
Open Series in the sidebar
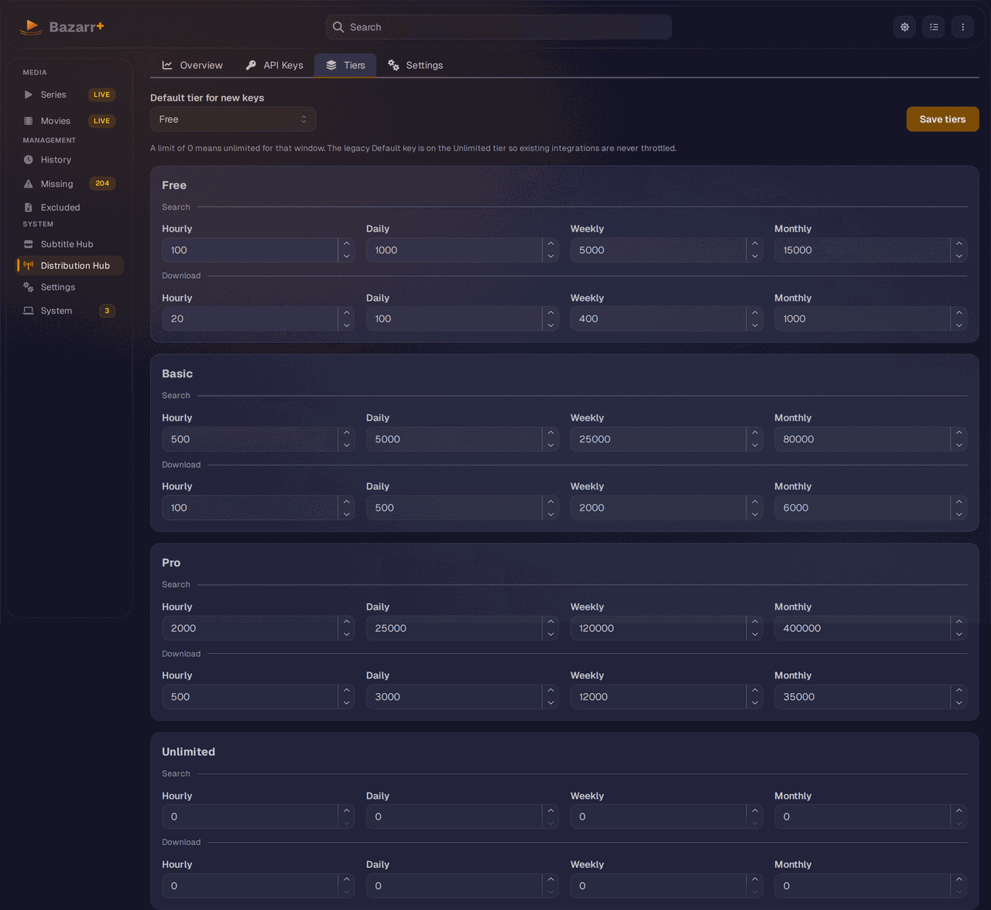pos(69,94)
